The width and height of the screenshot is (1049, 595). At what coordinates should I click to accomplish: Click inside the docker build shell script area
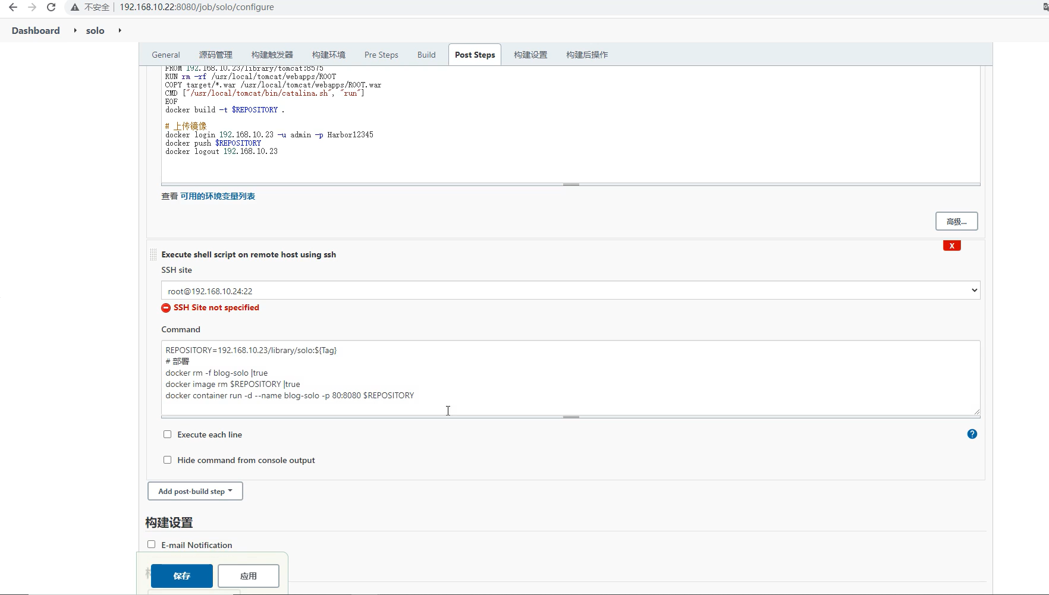(x=570, y=124)
